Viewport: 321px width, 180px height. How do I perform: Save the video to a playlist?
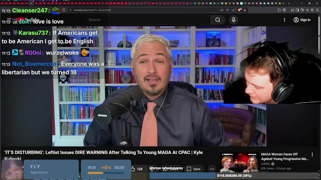[x=194, y=169]
